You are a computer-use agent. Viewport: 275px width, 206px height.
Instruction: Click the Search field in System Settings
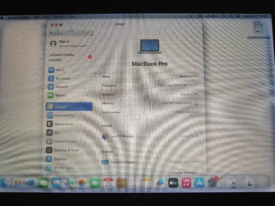coord(71,33)
